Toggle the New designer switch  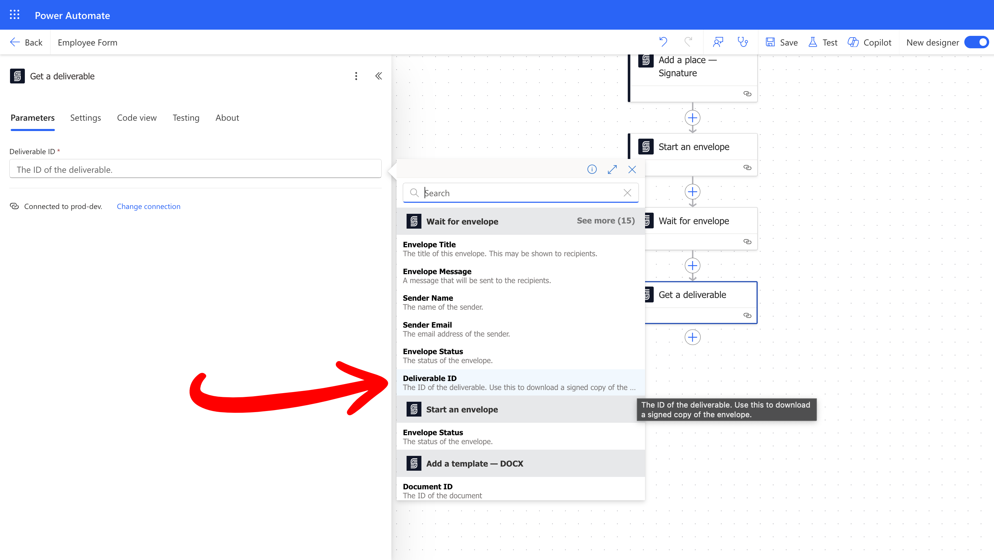coord(976,42)
